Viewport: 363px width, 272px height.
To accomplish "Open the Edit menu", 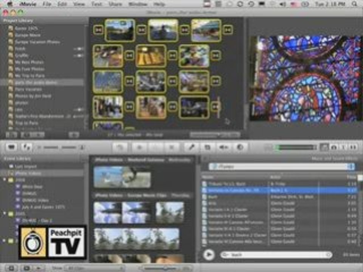I will (62, 4).
